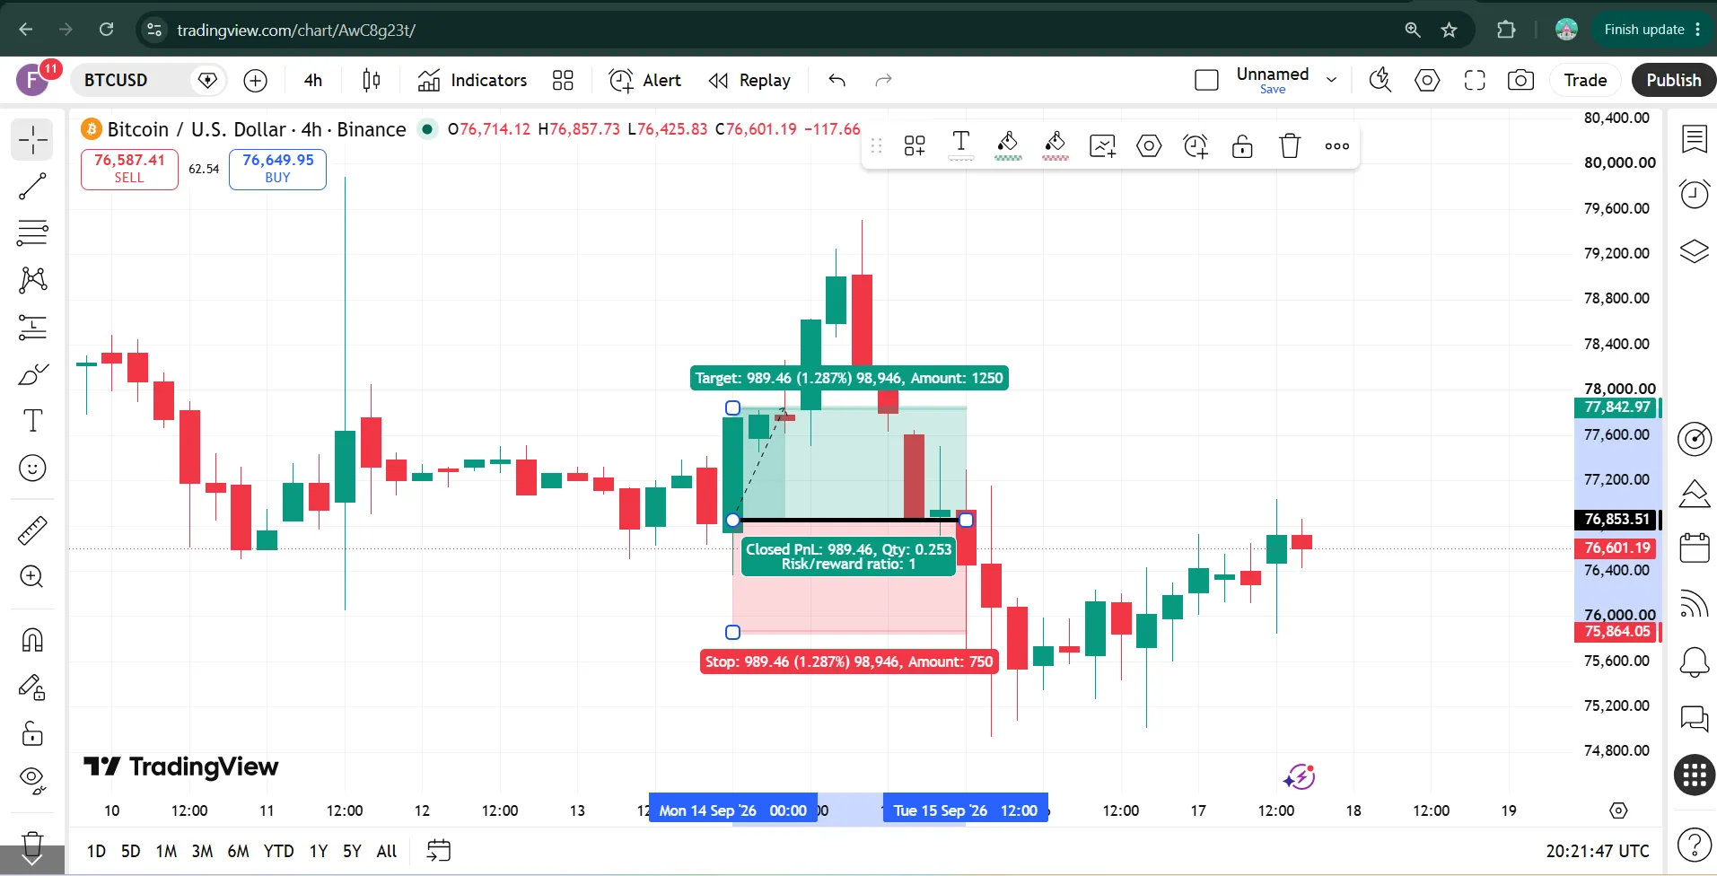The height and width of the screenshot is (876, 1717).
Task: Open the emoji and icons tool
Action: click(32, 468)
